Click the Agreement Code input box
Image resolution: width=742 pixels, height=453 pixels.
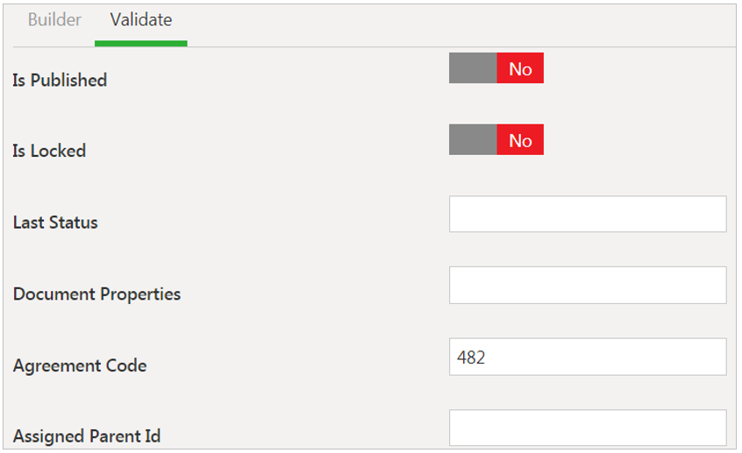click(587, 357)
